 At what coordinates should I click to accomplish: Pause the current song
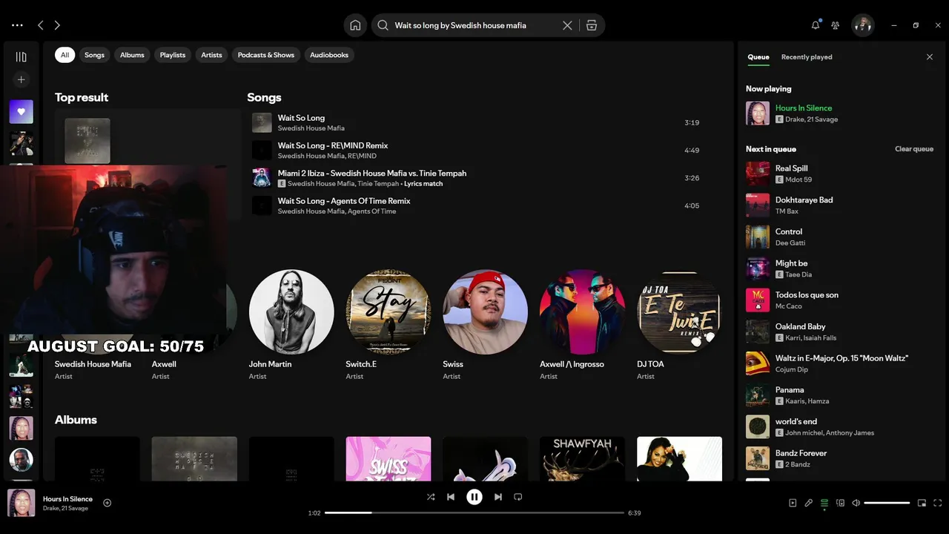(474, 497)
